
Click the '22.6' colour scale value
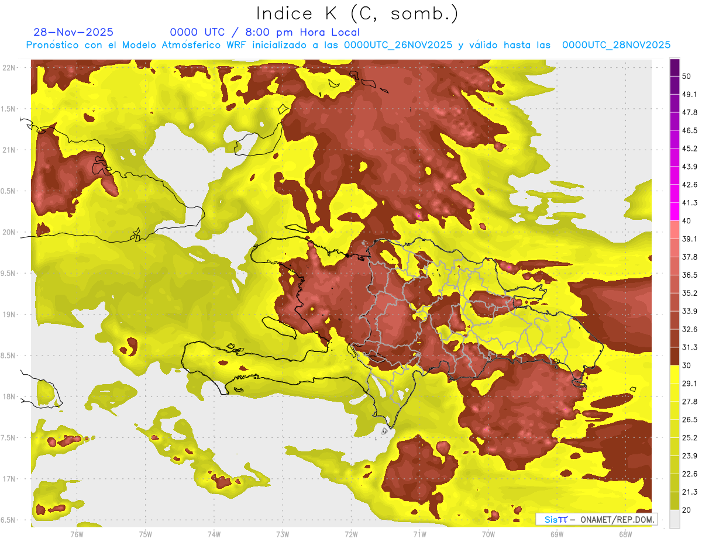(x=690, y=474)
